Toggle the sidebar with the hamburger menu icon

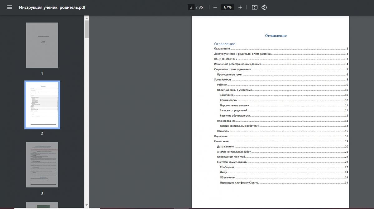pos(10,7)
